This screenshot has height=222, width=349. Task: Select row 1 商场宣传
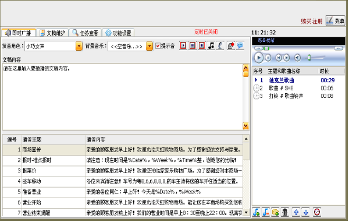(x=123, y=150)
